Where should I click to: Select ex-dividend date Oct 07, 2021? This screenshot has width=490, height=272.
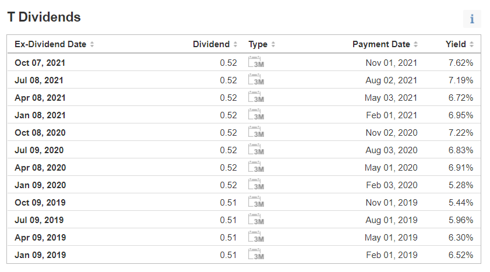[x=40, y=63]
